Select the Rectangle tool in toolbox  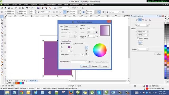coord(2,36)
